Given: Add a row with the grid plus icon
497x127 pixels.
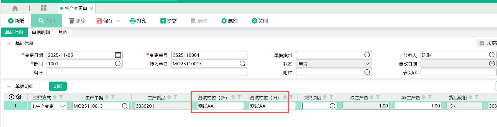Looking at the screenshot, I should tap(11, 97).
